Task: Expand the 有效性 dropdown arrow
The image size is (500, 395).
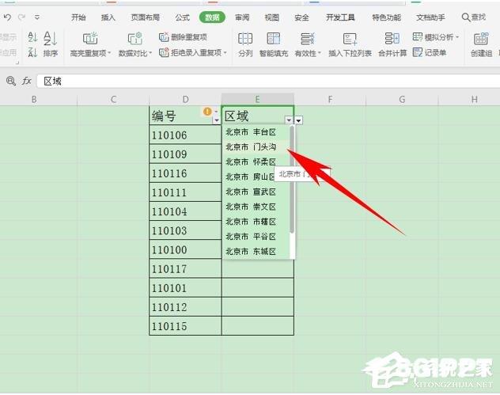Action: pyautogui.click(x=320, y=53)
